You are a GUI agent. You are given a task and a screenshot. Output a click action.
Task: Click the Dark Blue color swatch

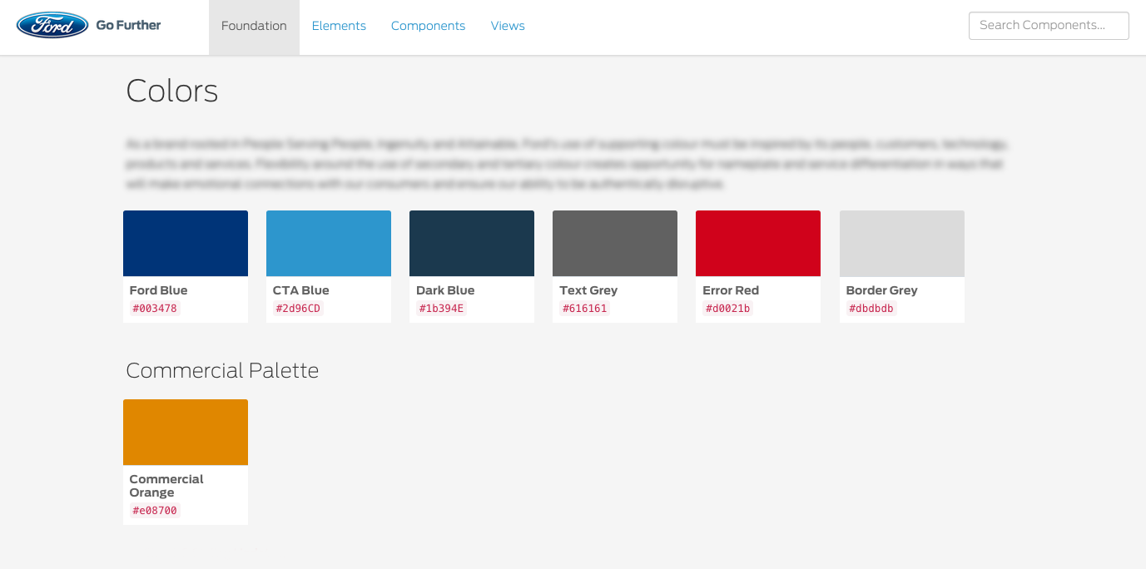pyautogui.click(x=472, y=243)
